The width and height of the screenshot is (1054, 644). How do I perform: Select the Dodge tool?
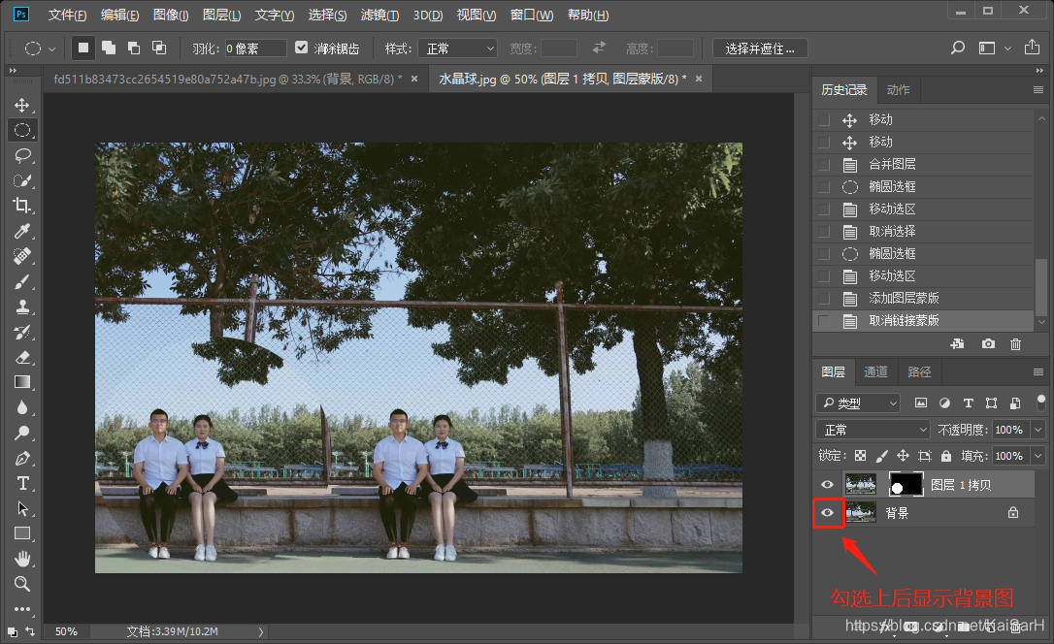point(22,433)
